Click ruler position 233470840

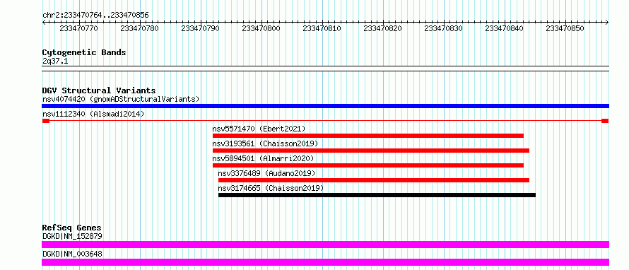tap(504, 28)
